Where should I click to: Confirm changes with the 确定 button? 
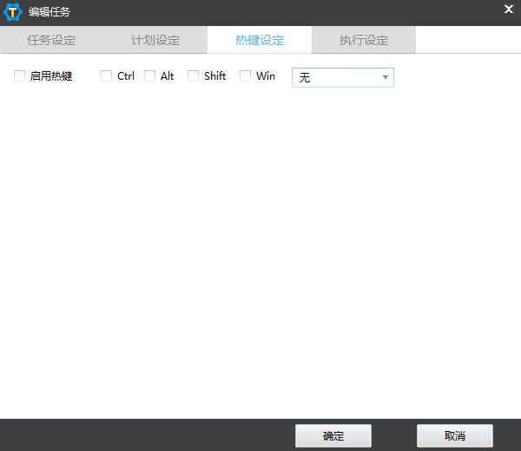[x=333, y=435]
